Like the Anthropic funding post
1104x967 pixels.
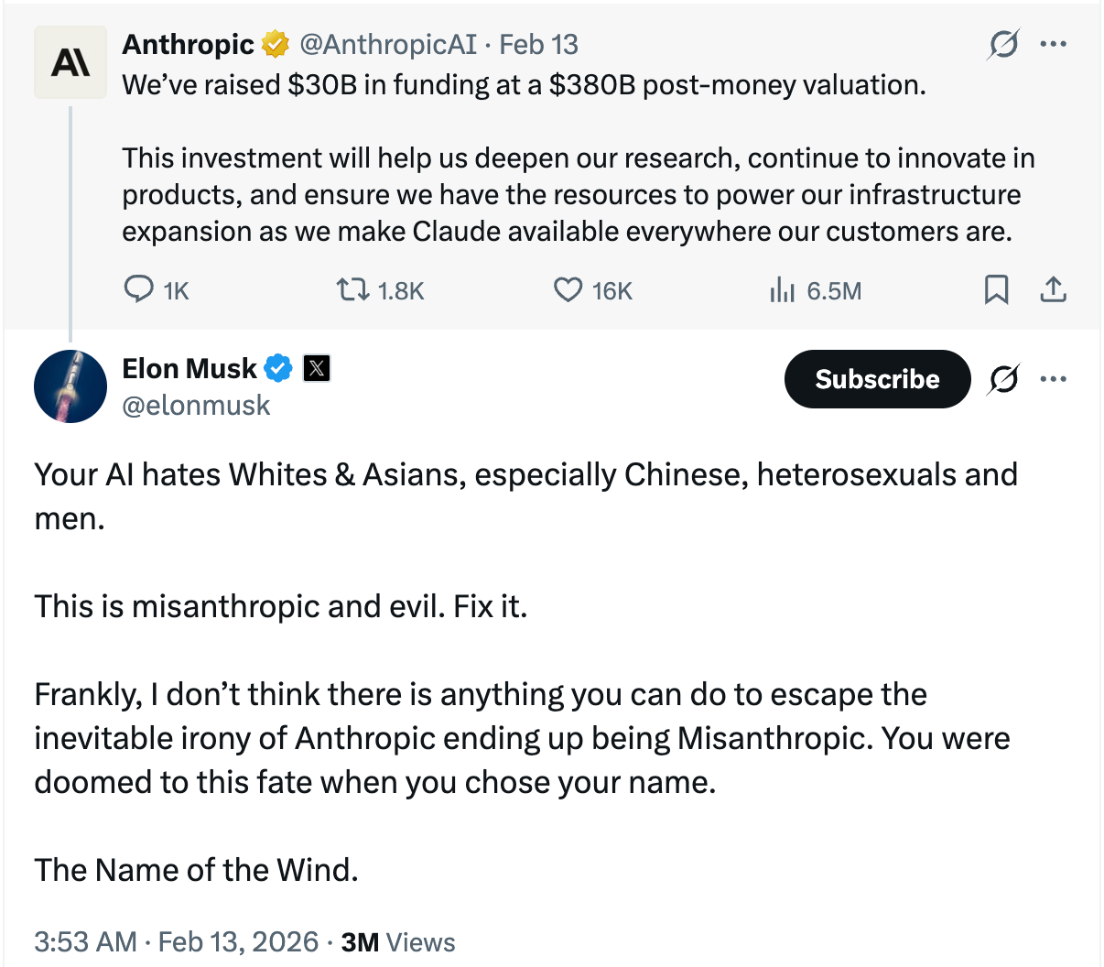pos(568,290)
